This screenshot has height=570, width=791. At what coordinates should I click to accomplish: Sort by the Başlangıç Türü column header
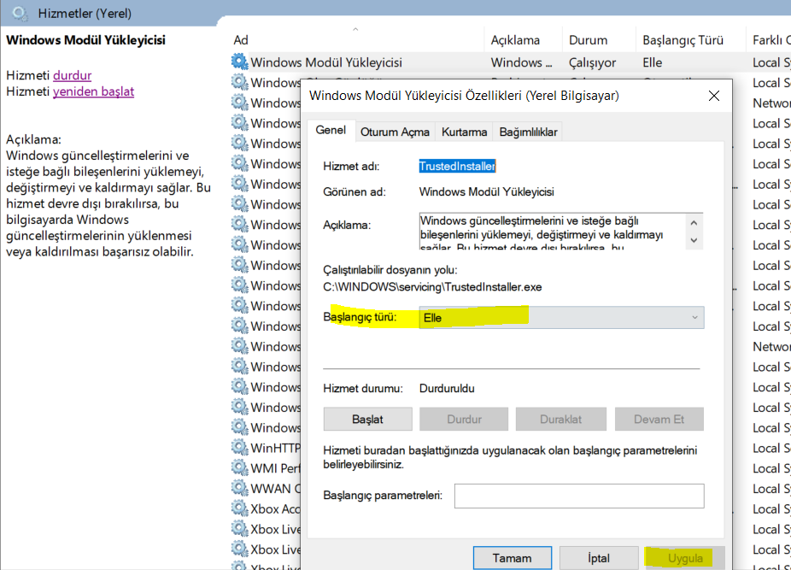[683, 40]
